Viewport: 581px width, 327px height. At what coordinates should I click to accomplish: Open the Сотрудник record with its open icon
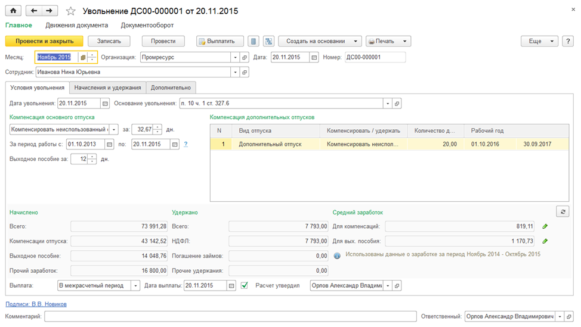pyautogui.click(x=244, y=72)
